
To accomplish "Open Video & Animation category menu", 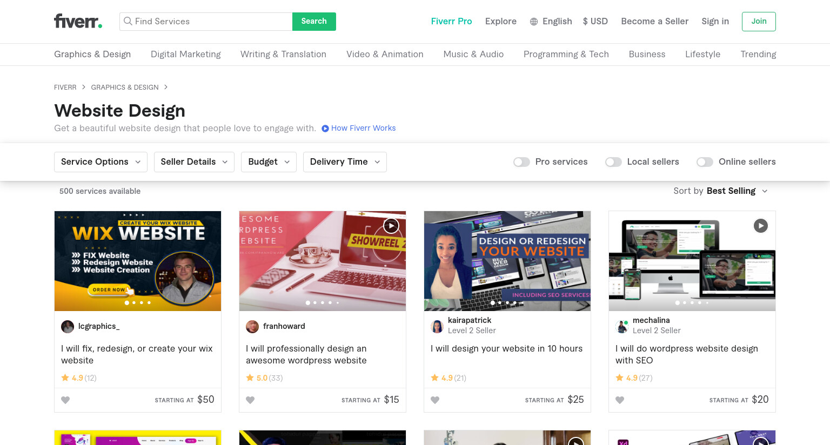I will pos(385,55).
